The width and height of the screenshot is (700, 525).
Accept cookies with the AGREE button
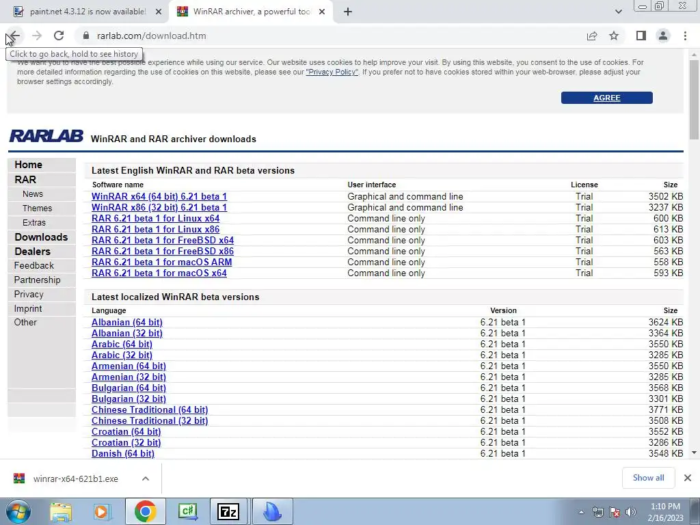607,98
